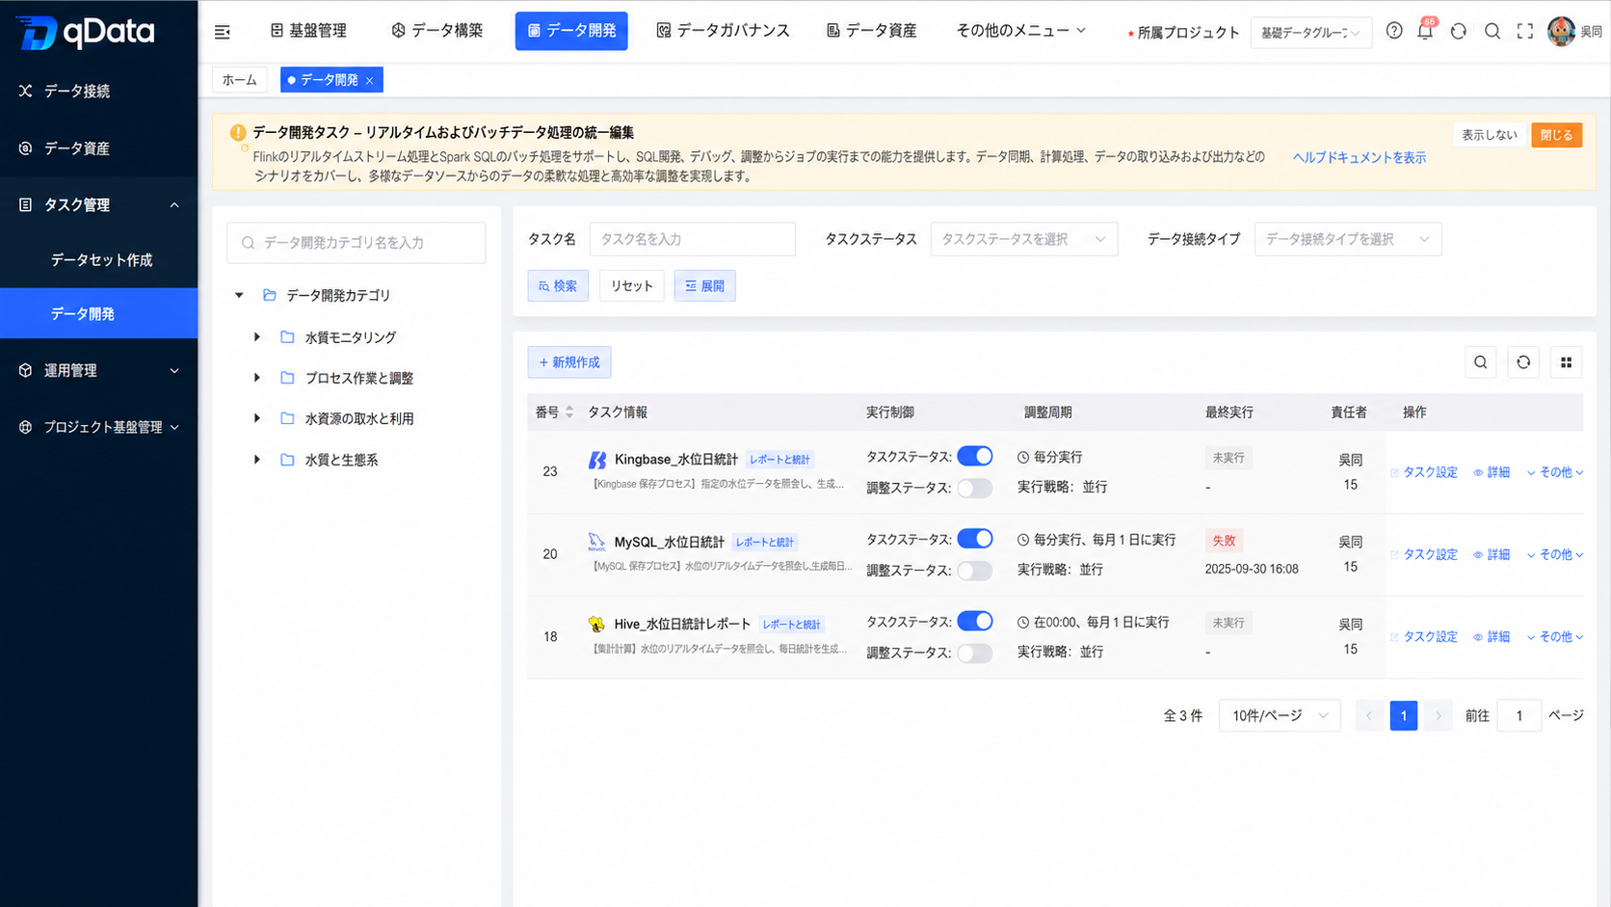Collapse データ開発カテゴリ root node
This screenshot has width=1611, height=907.
coord(239,295)
